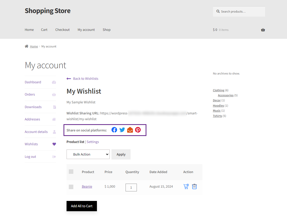Share wishlist on Pinterest icon
The width and height of the screenshot is (287, 222).
click(x=138, y=130)
